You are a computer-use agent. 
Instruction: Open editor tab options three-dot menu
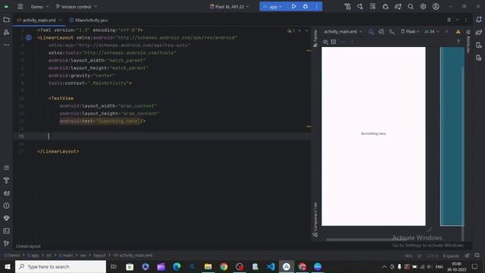click(x=466, y=20)
